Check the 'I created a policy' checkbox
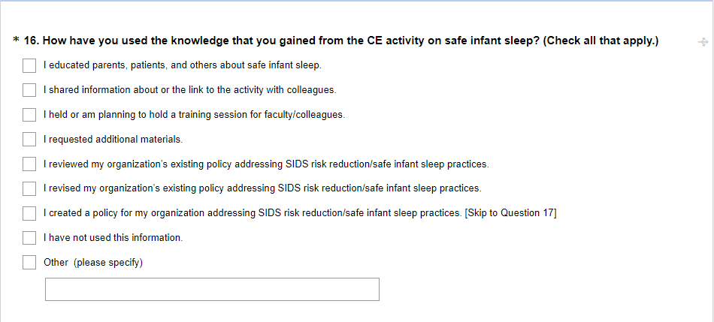 pos(29,213)
